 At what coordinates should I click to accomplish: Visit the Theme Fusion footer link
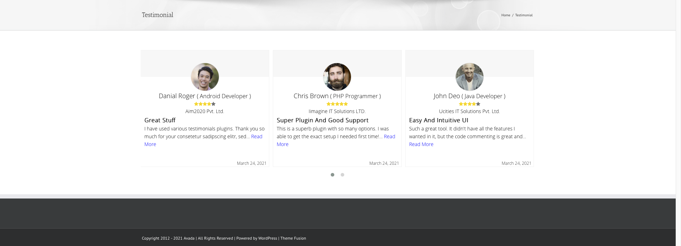[x=293, y=238]
